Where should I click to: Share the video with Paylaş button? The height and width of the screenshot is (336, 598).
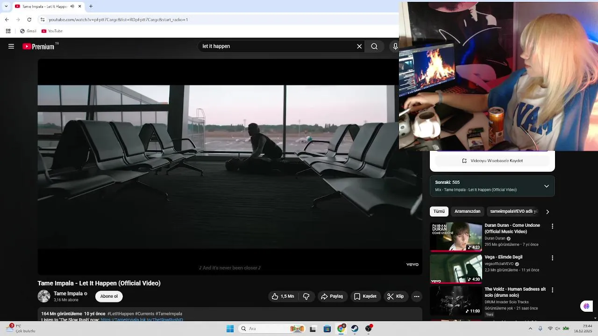pyautogui.click(x=332, y=296)
